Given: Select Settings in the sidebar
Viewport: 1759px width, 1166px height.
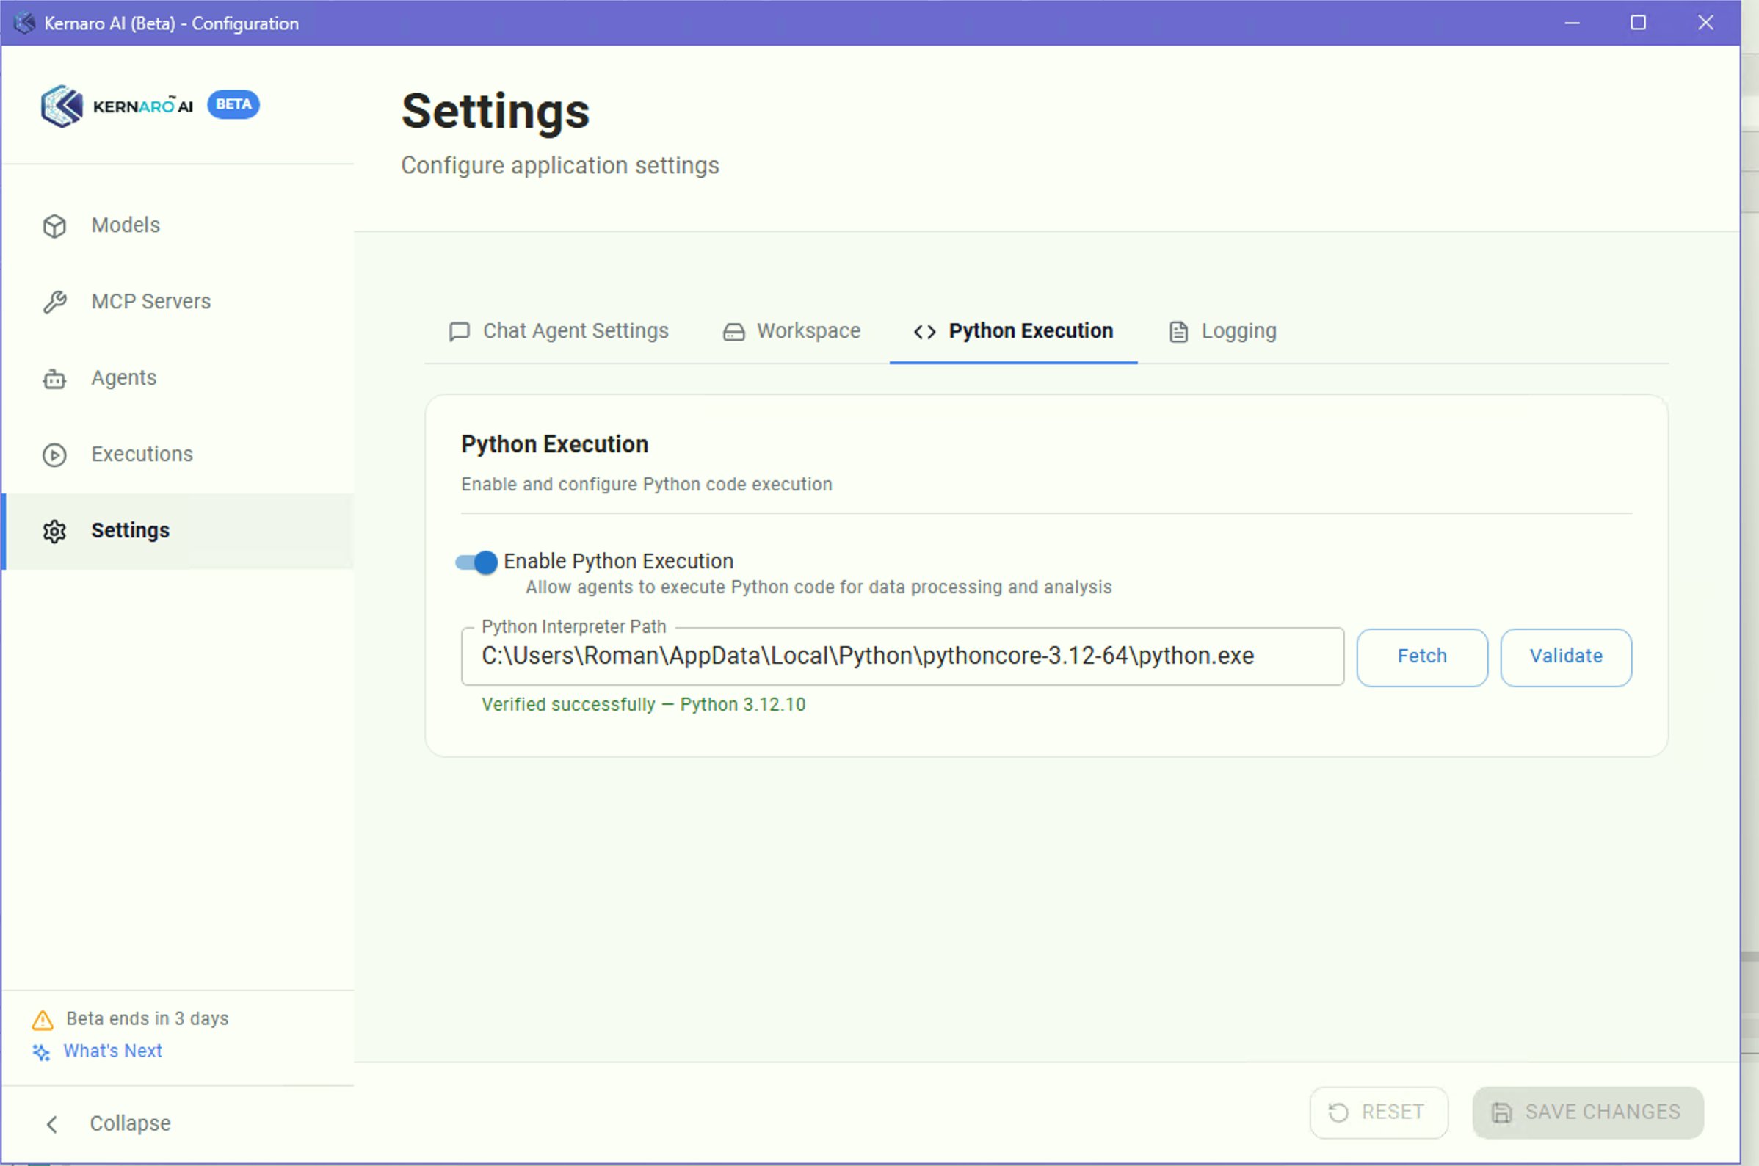Looking at the screenshot, I should pos(178,531).
